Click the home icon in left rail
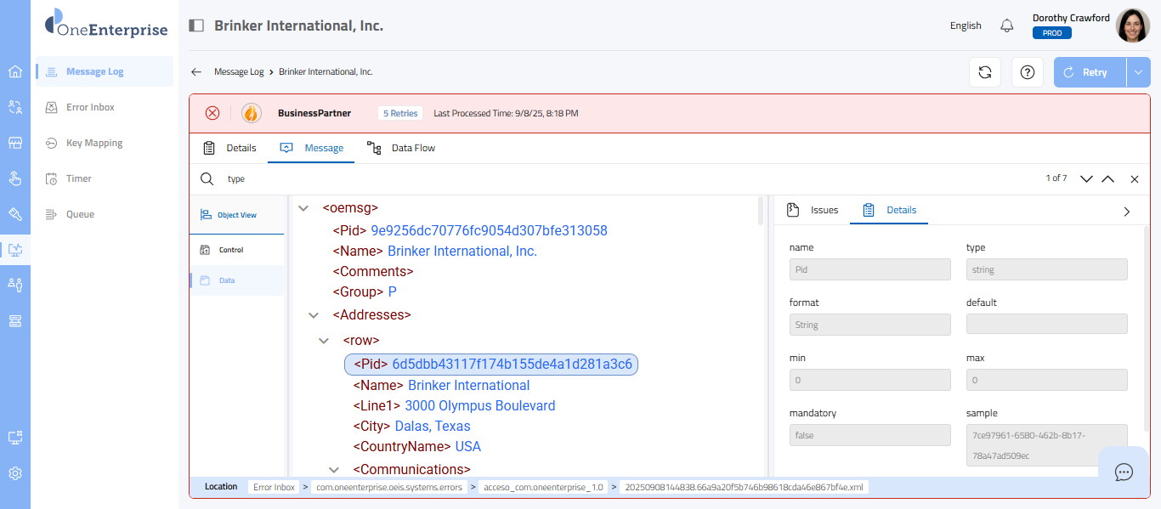1161x509 pixels. click(15, 71)
